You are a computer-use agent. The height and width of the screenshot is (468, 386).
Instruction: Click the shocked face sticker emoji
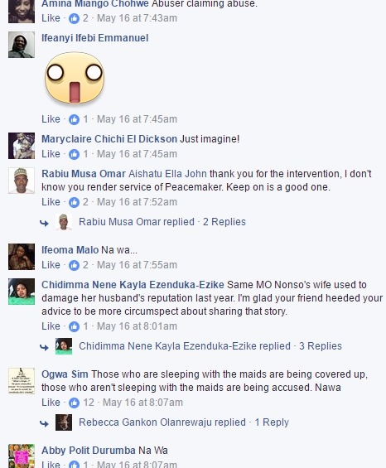[x=75, y=78]
